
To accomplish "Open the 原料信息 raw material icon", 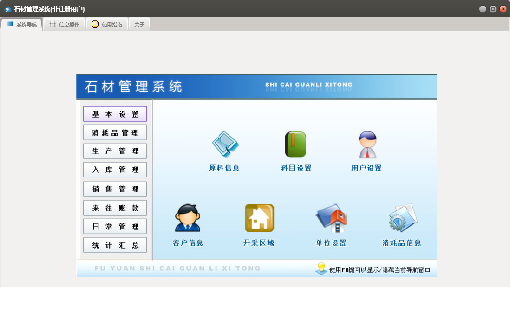I will point(225,145).
